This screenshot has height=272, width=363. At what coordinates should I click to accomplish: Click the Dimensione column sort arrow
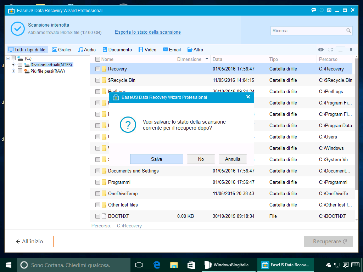point(207,59)
